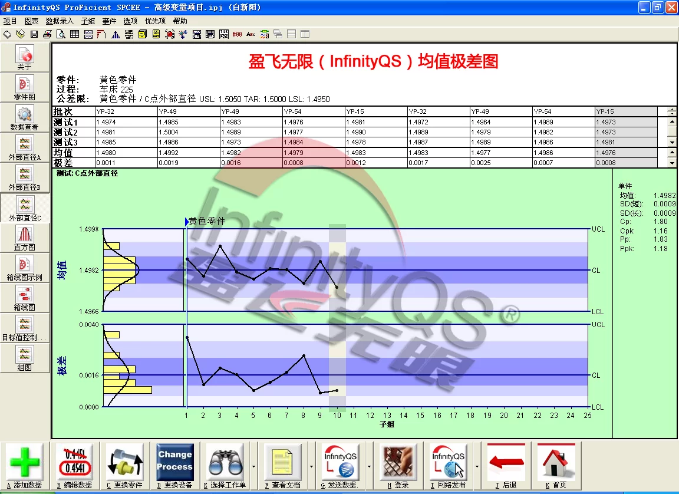Click the yellow 55 limit icon
Screen dimensions: 679x494
tap(156, 34)
